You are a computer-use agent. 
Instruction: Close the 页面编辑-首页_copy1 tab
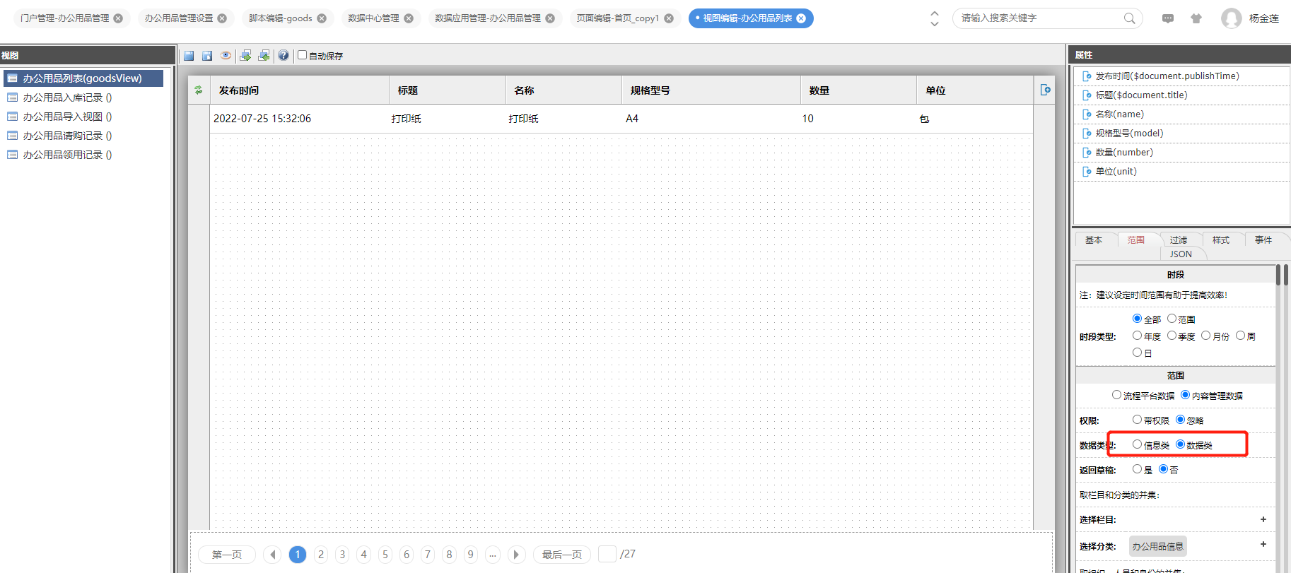[x=669, y=18]
